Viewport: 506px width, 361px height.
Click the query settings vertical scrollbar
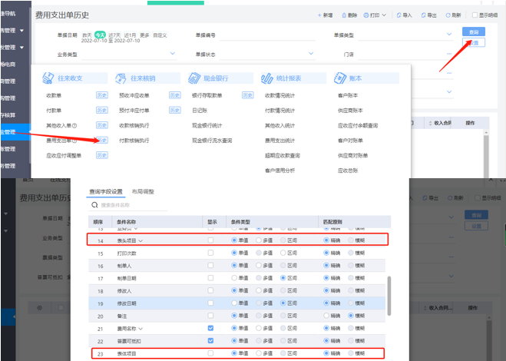point(389,292)
